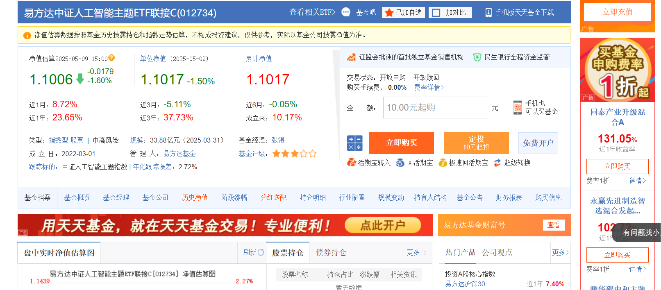Open 详情 under 同泰产业升级混合A
The height and width of the screenshot is (290, 661).
638,181
